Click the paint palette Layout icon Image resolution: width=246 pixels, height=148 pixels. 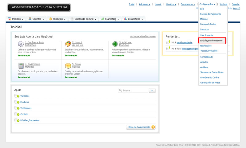pyautogui.click(x=68, y=44)
